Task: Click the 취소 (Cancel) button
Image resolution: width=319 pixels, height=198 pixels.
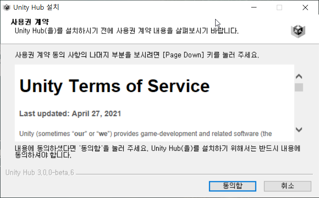Action: [287, 186]
